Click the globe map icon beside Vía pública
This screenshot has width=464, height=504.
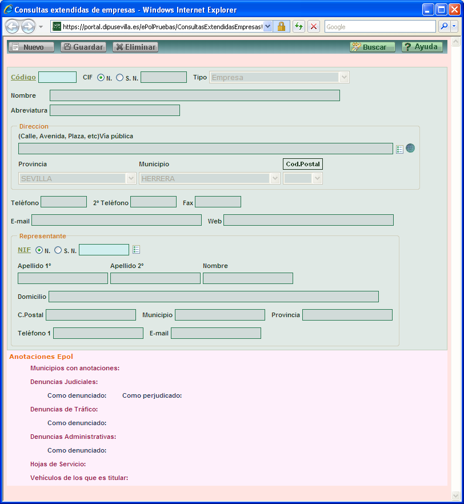pos(410,149)
